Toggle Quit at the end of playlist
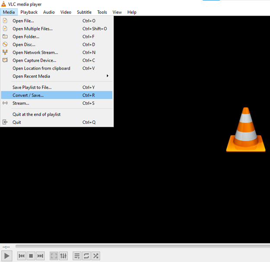Image resolution: width=270 pixels, height=262 pixels. coord(57,114)
